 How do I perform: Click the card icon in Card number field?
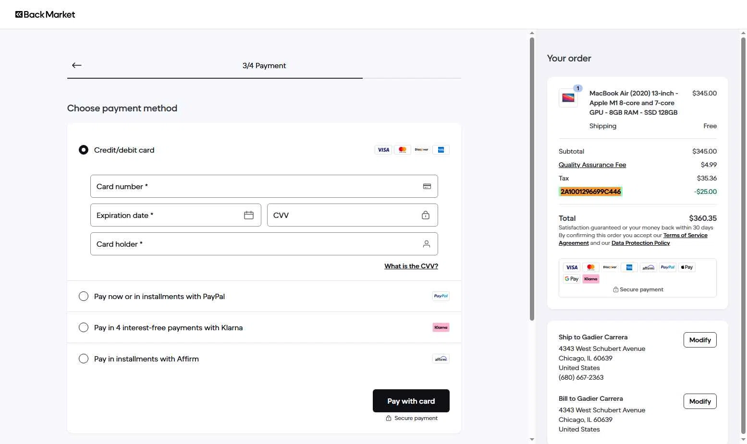pos(427,186)
